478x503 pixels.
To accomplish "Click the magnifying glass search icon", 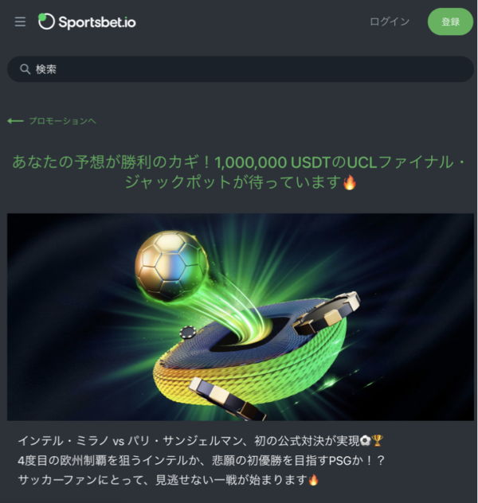I will pos(25,69).
